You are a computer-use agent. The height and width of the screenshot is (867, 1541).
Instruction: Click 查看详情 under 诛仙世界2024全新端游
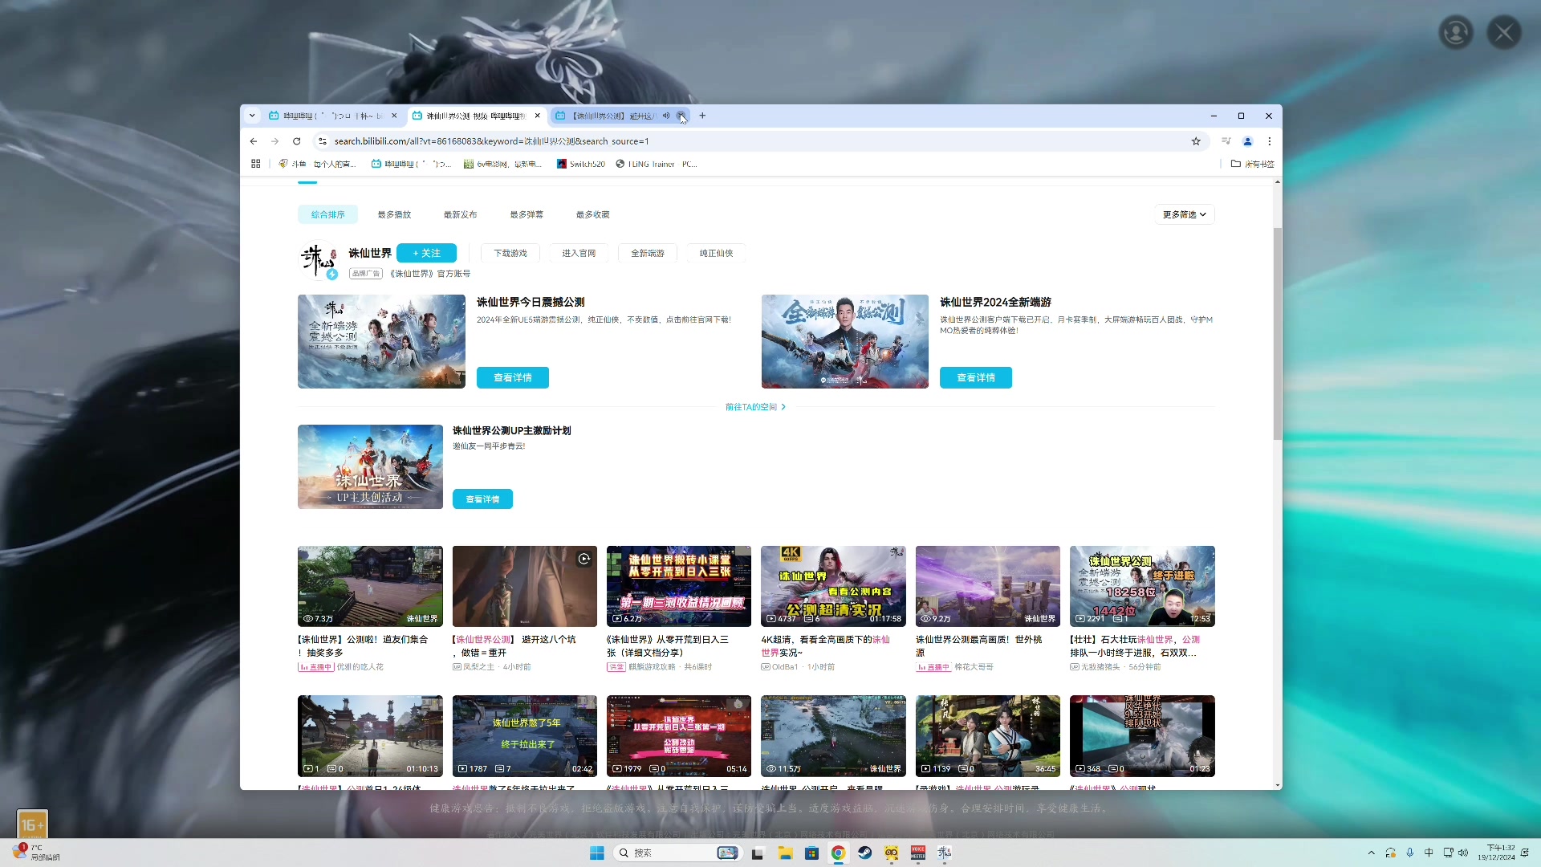(976, 377)
